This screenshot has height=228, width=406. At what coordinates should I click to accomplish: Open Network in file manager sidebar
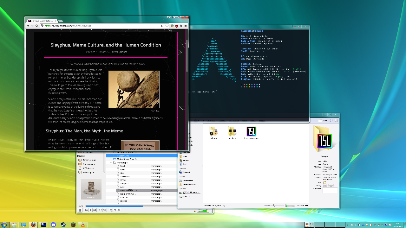coord(185,172)
